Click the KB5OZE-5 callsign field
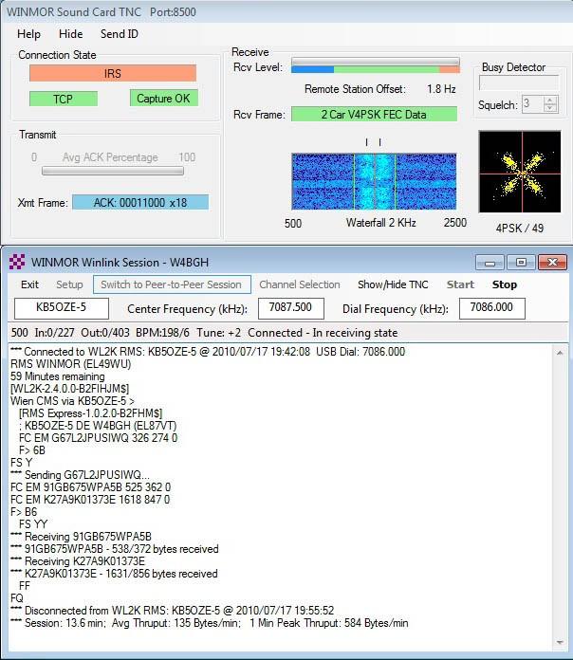Viewport: 573px width, 660px height. (62, 308)
